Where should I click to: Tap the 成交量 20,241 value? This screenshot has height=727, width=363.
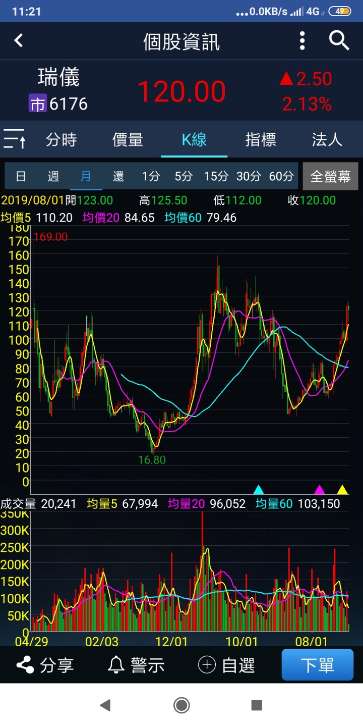coord(38,503)
